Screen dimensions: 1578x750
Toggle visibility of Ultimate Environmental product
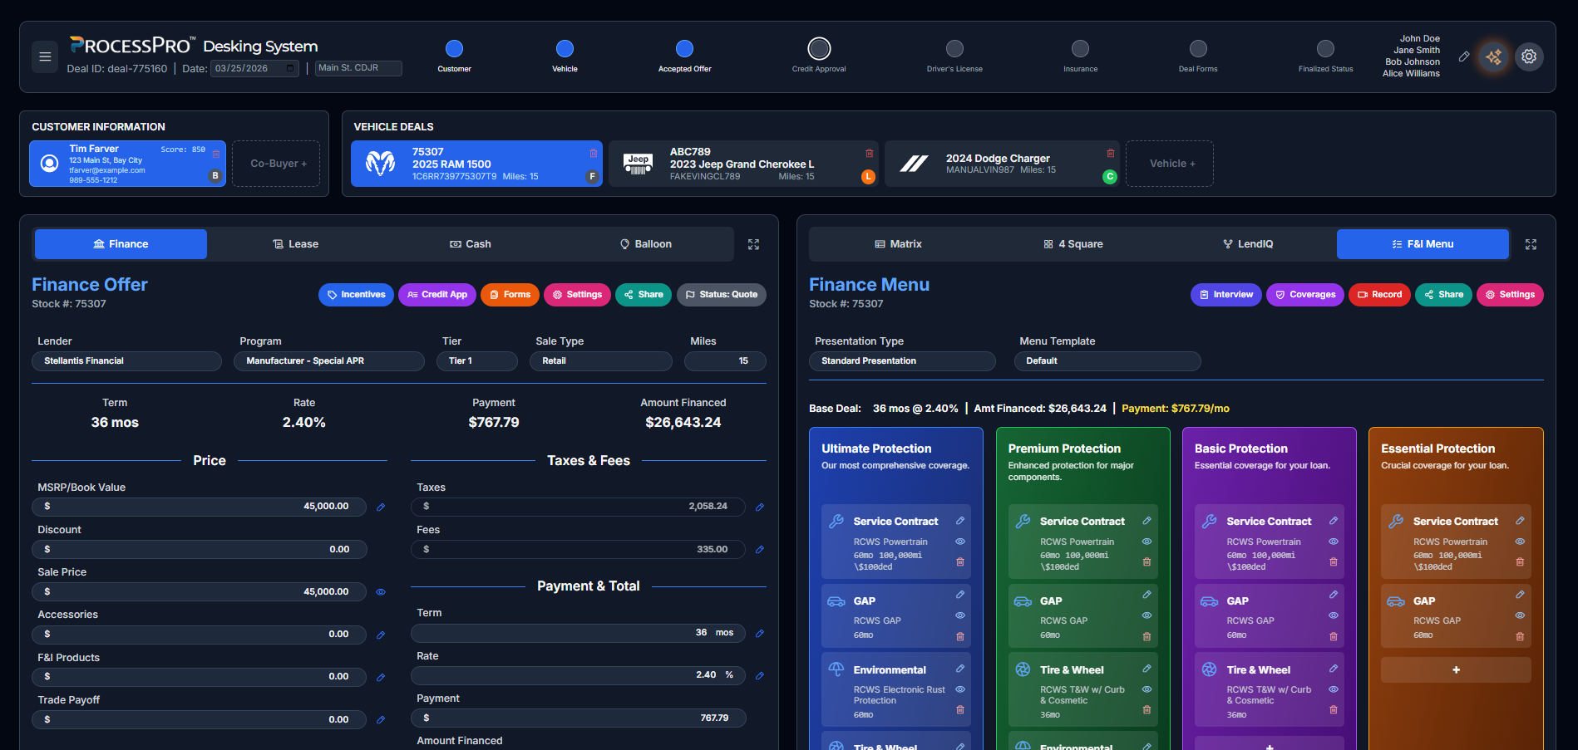pos(960,689)
